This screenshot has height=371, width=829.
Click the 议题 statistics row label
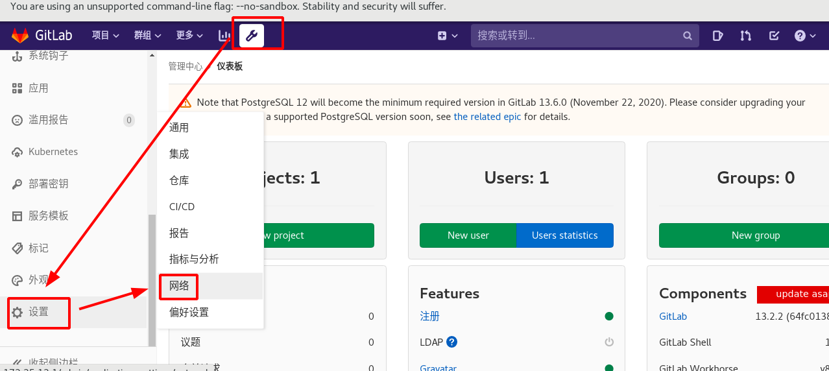click(x=191, y=342)
